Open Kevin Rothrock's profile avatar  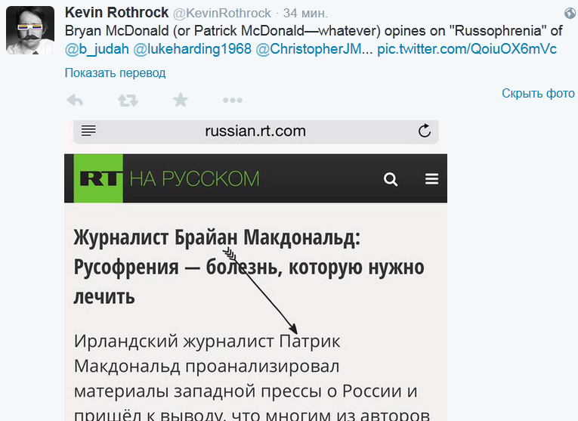[x=30, y=30]
